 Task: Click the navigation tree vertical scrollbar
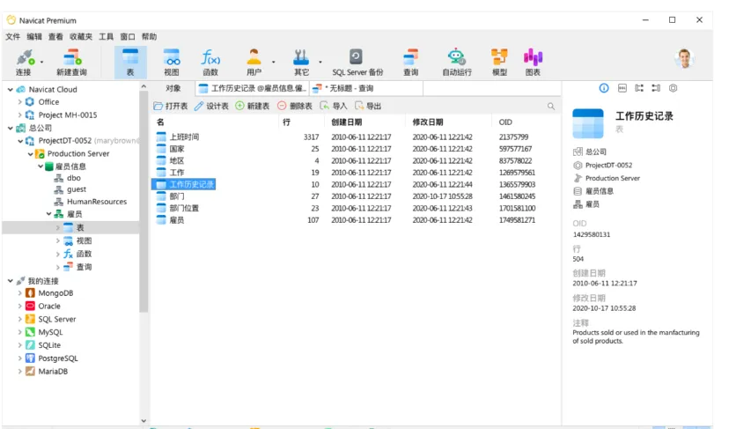tap(144, 200)
